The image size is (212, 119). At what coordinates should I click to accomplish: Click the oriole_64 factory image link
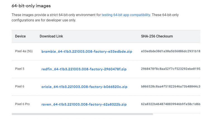[x=84, y=87]
